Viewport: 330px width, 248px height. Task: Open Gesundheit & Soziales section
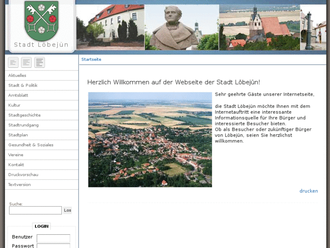point(31,145)
